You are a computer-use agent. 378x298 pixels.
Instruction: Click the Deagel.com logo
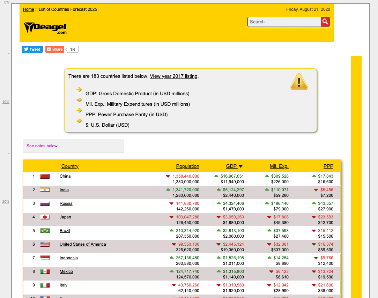coord(45,28)
